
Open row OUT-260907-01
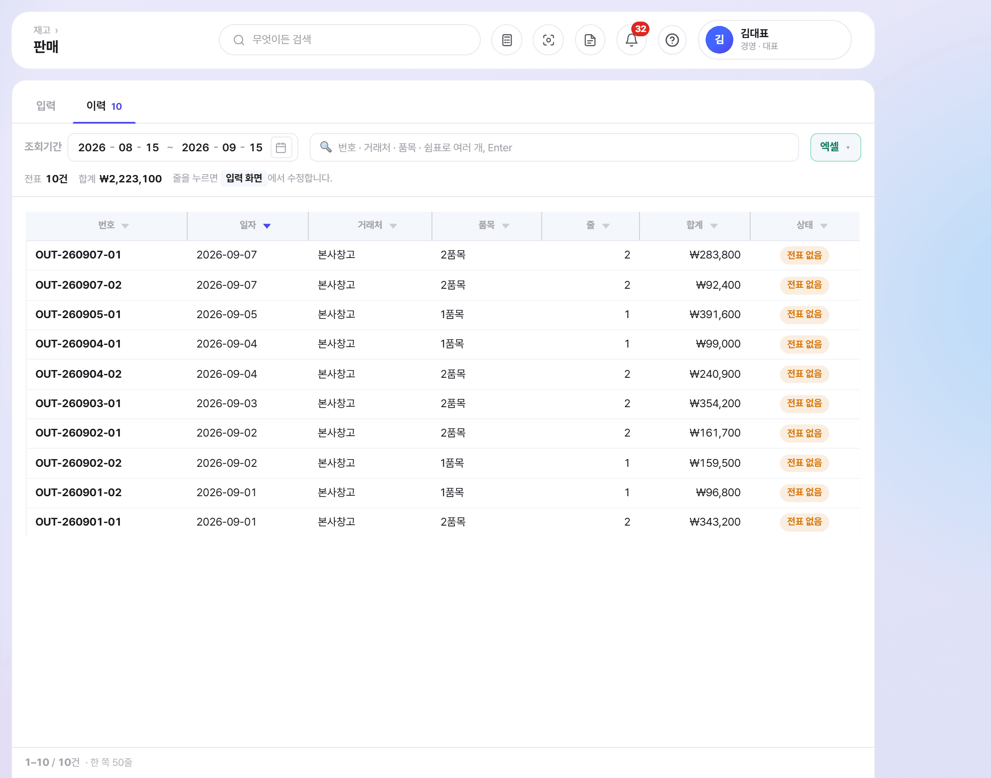tap(442, 255)
